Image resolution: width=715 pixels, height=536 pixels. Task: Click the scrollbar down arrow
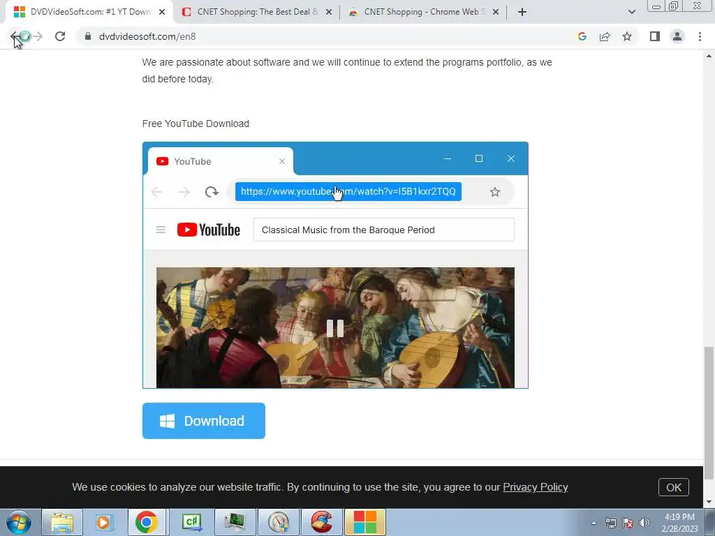[709, 502]
